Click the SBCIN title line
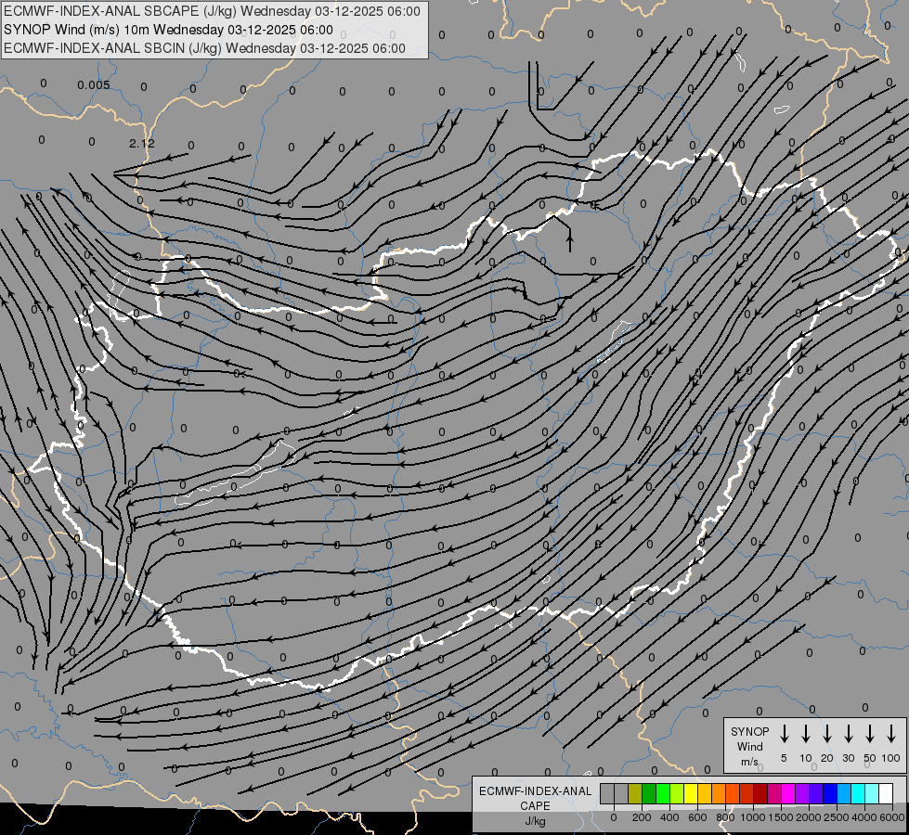The width and height of the screenshot is (909, 835). tap(204, 48)
